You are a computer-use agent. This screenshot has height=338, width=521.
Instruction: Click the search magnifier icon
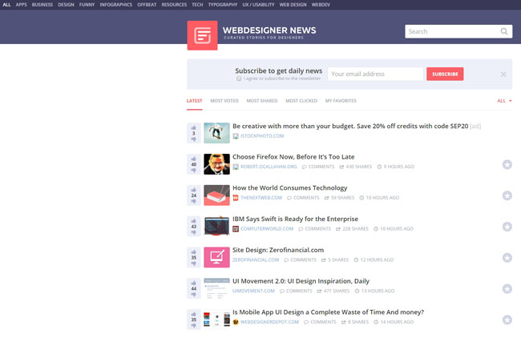click(x=504, y=31)
